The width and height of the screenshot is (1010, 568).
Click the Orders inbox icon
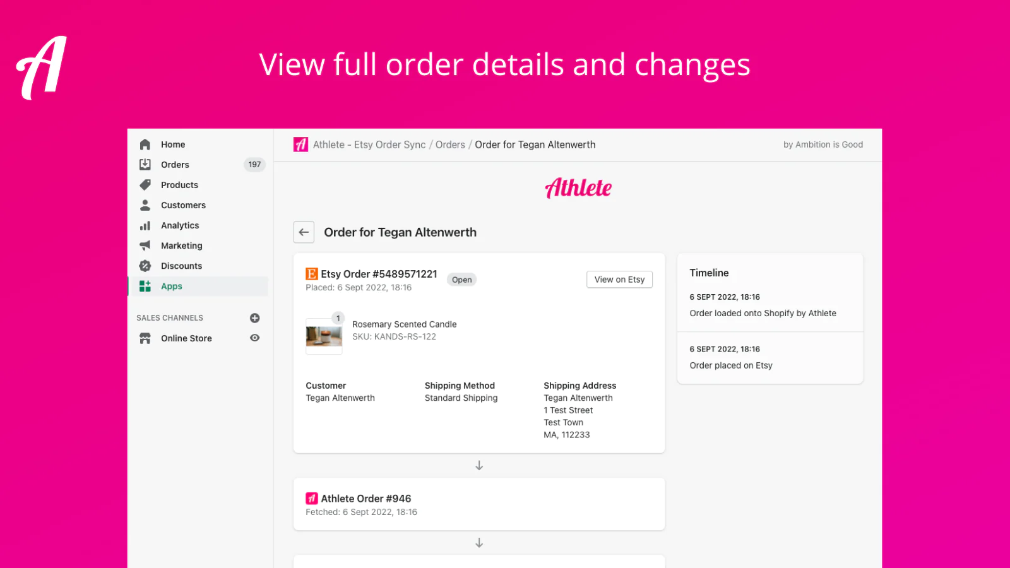(145, 165)
